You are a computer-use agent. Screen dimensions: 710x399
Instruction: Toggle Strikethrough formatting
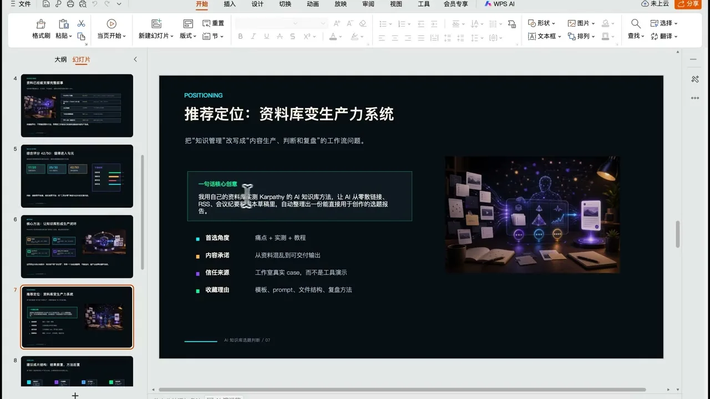280,37
